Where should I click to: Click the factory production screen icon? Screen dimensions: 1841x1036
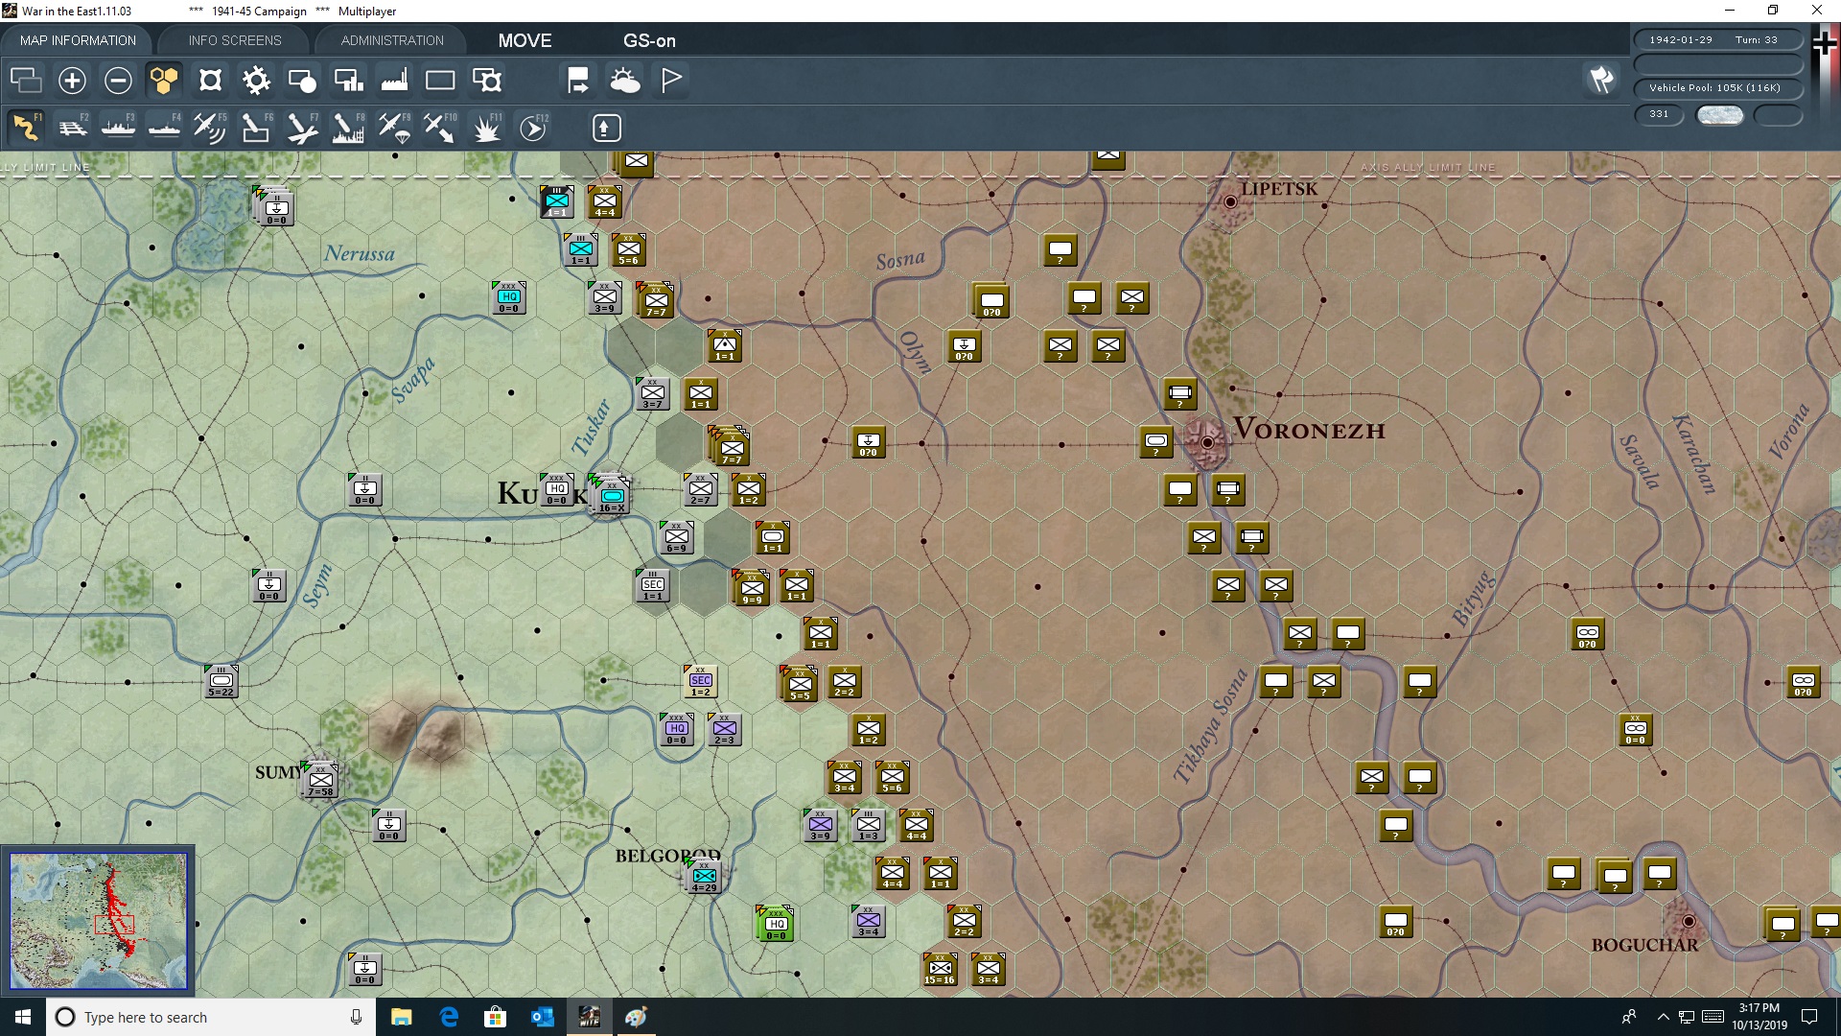pos(394,80)
